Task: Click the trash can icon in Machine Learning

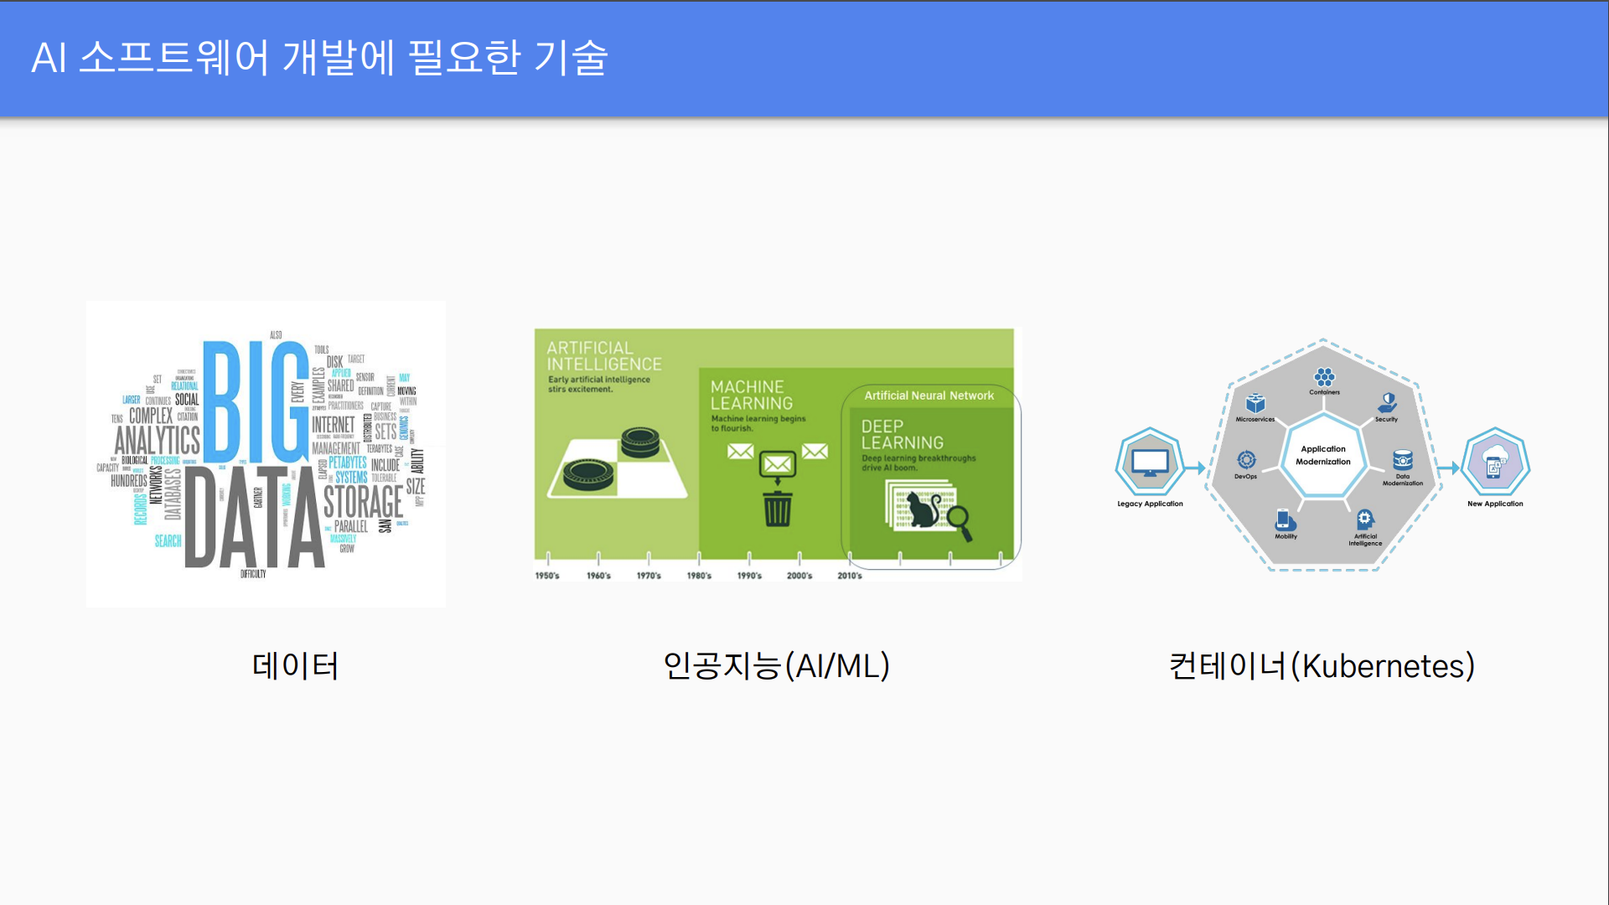Action: (x=777, y=508)
